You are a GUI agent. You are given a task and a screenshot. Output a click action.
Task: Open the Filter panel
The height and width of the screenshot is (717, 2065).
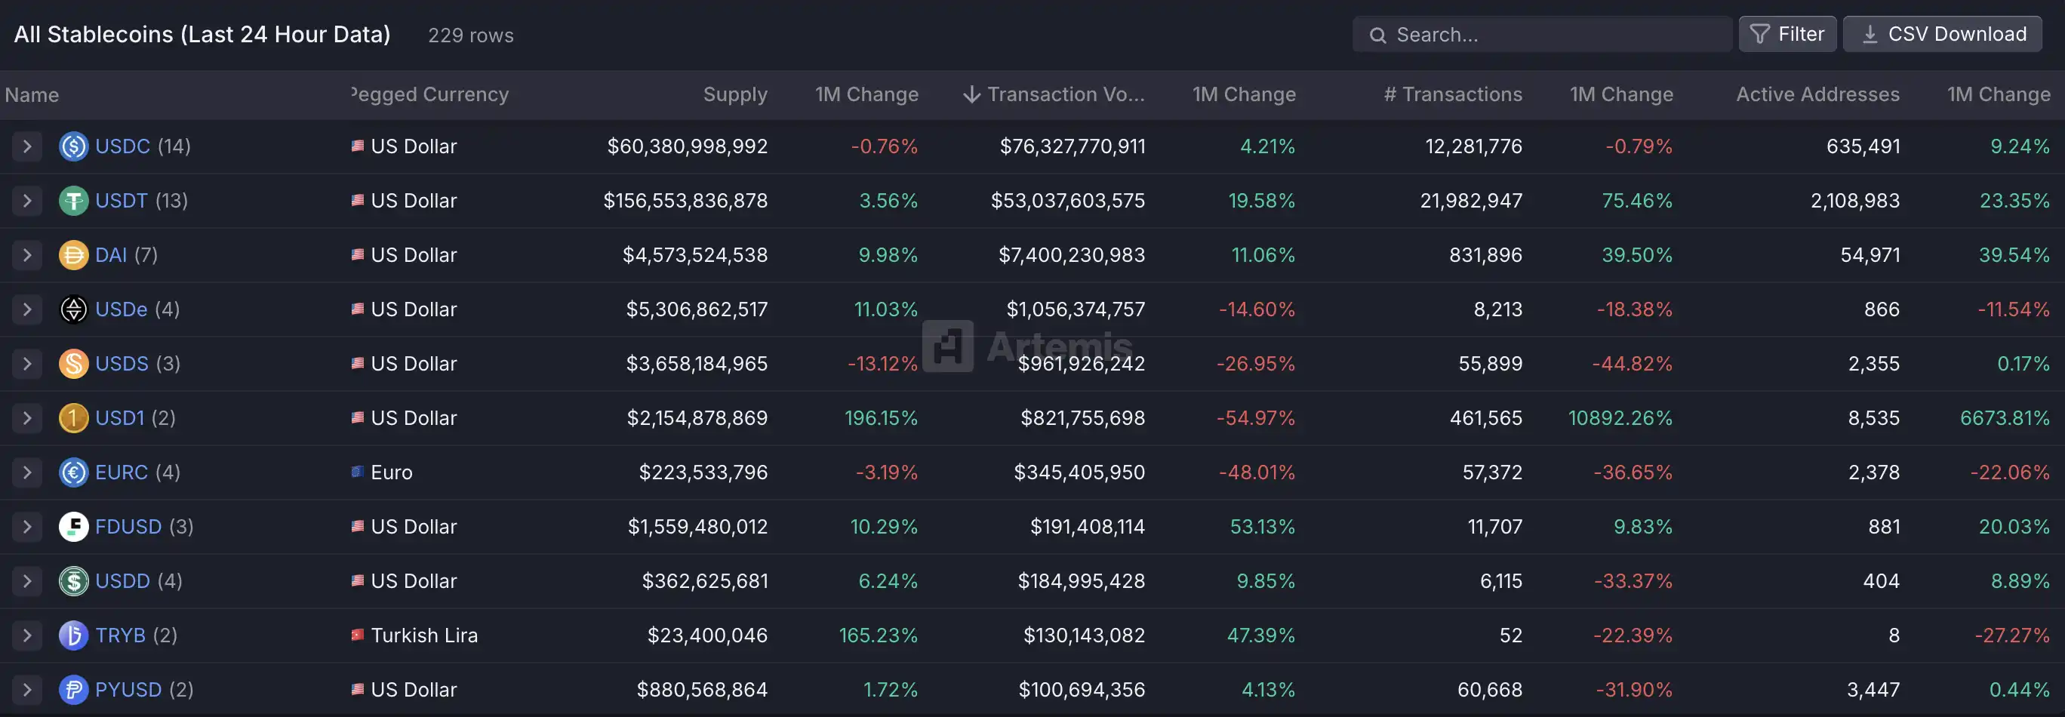1788,34
